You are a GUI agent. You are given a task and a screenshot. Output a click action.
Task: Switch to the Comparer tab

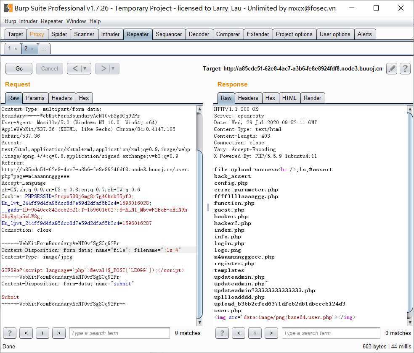[x=228, y=34]
